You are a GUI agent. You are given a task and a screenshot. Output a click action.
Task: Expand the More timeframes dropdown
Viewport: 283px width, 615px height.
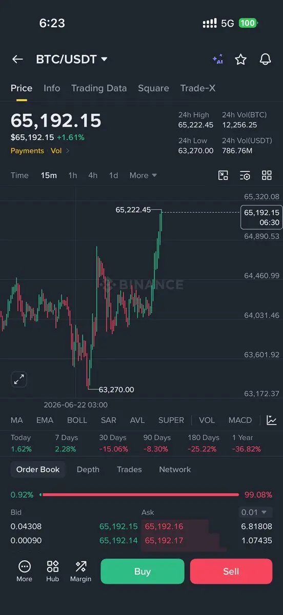143,175
